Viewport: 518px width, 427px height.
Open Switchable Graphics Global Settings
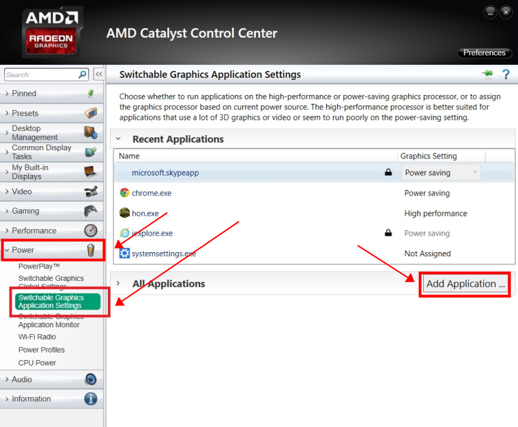tap(51, 281)
